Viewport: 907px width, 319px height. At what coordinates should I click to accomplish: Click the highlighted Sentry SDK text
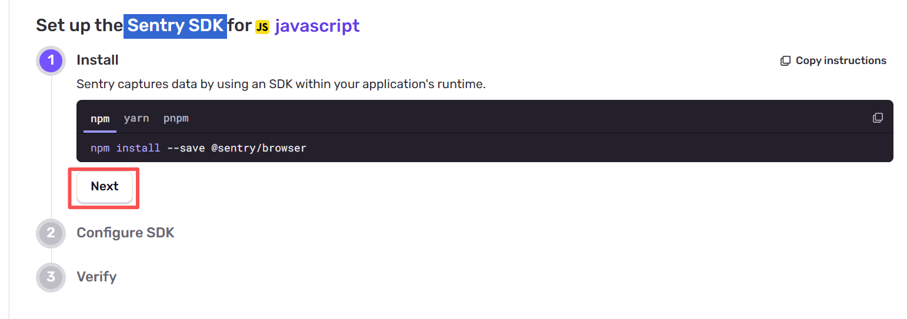(x=175, y=26)
